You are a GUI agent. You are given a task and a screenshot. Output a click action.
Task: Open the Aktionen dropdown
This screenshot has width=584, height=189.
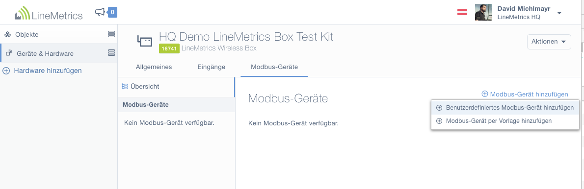click(549, 42)
